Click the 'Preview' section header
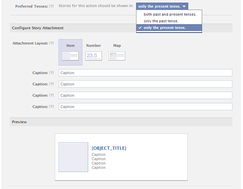The height and width of the screenshot is (189, 243). click(121, 122)
